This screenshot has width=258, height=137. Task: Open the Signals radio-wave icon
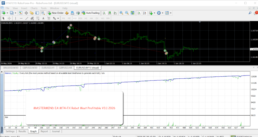tap(78, 13)
